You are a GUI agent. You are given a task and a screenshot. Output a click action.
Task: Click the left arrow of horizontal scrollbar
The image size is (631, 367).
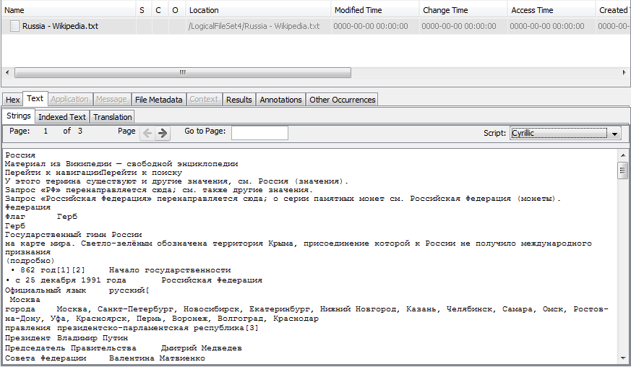pyautogui.click(x=7, y=72)
